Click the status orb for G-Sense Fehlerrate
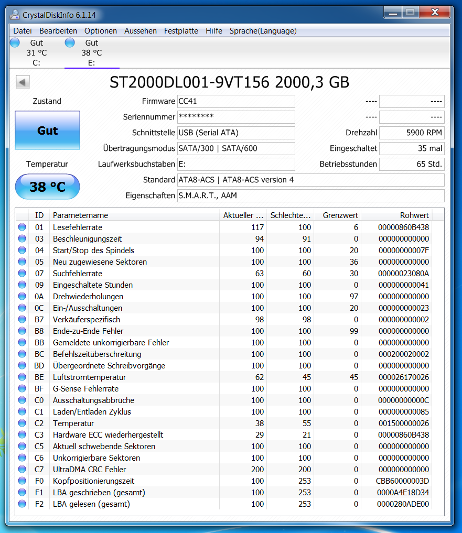The height and width of the screenshot is (533, 462). 22,389
